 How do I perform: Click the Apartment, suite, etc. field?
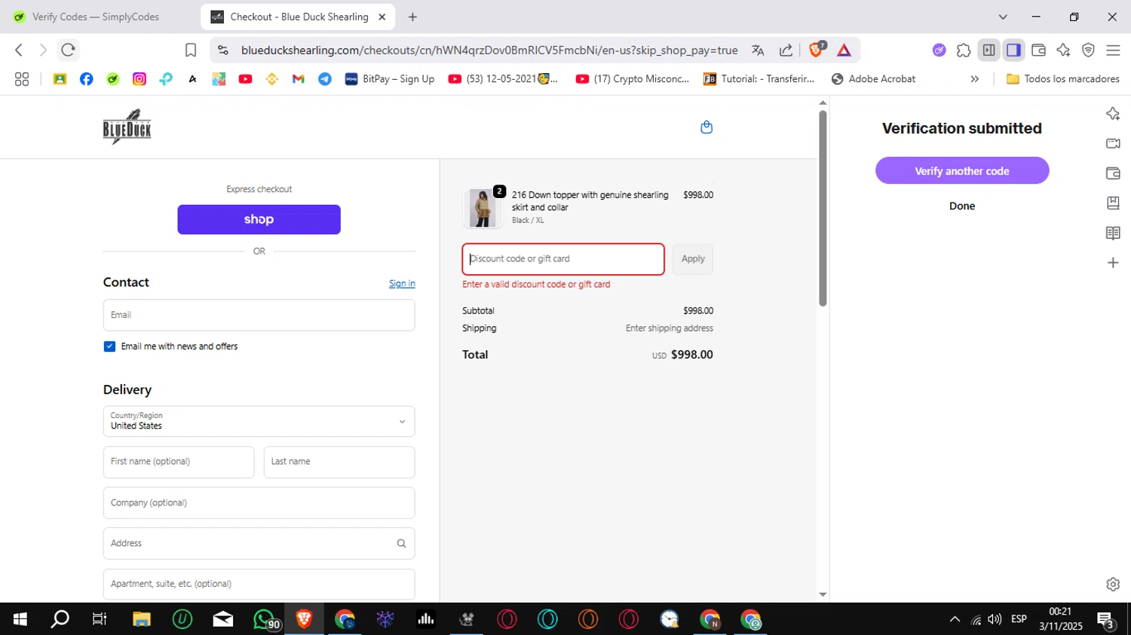tap(259, 584)
